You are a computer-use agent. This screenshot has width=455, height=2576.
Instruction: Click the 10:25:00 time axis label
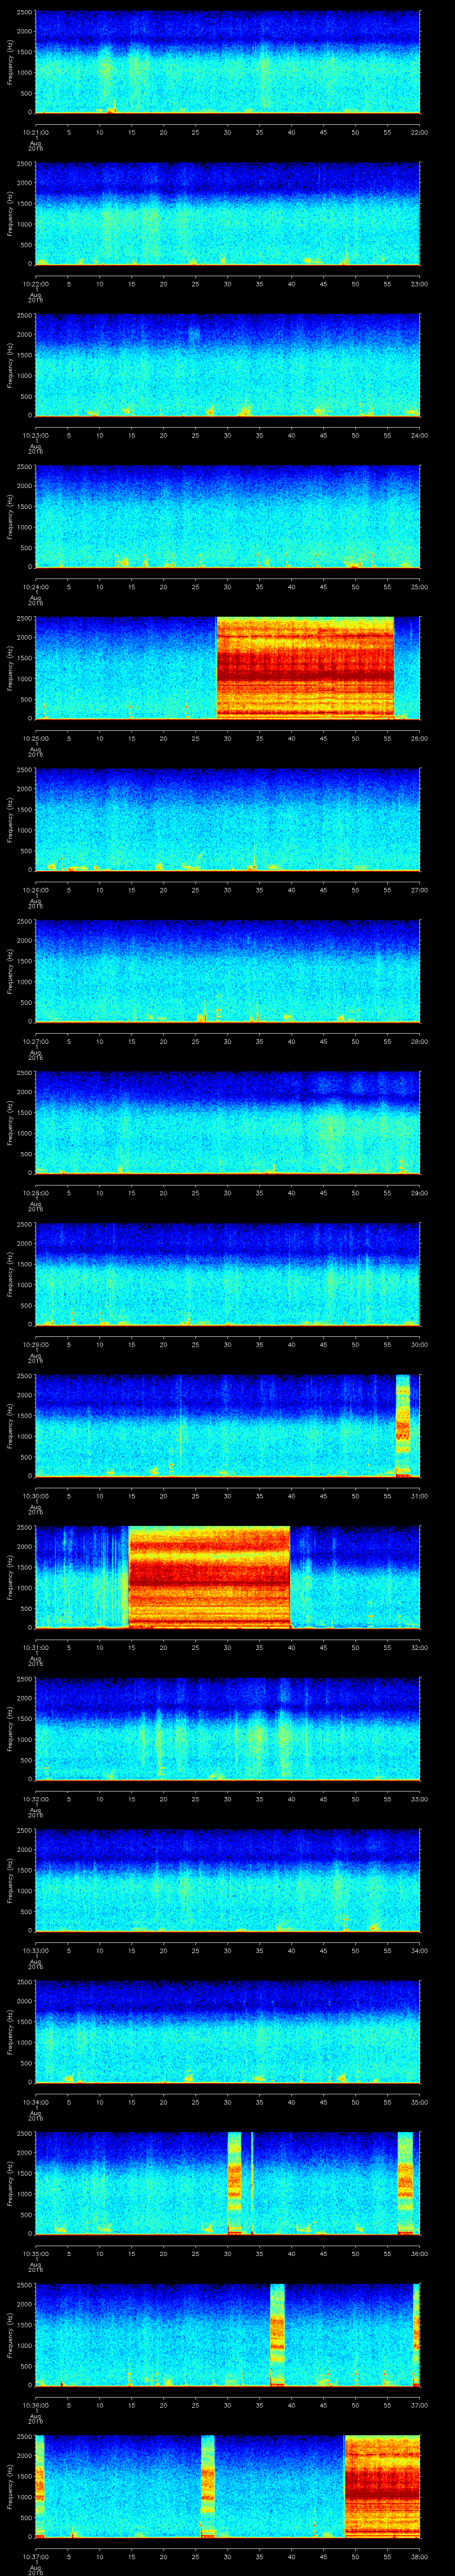(35, 738)
